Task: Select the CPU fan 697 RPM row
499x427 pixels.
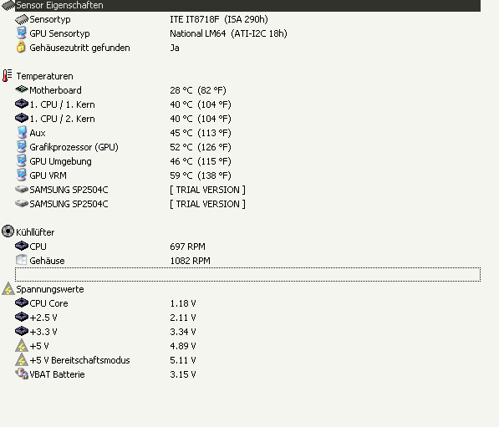Action: coord(248,247)
